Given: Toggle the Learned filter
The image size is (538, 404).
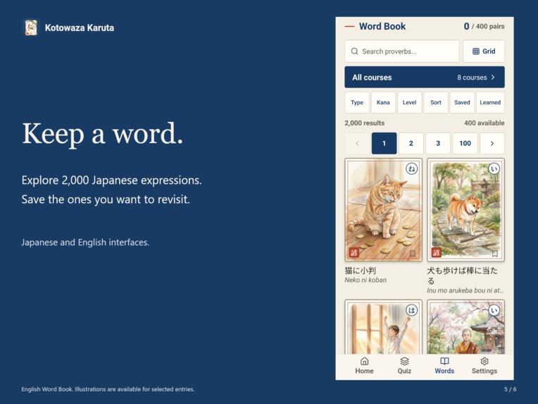Looking at the screenshot, I should coord(490,102).
